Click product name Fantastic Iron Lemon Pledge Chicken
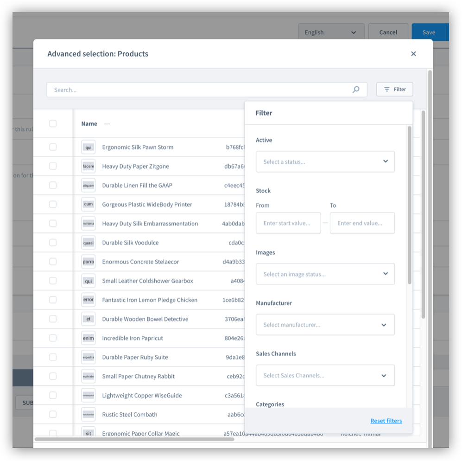This screenshot has height=461, width=462. (150, 300)
